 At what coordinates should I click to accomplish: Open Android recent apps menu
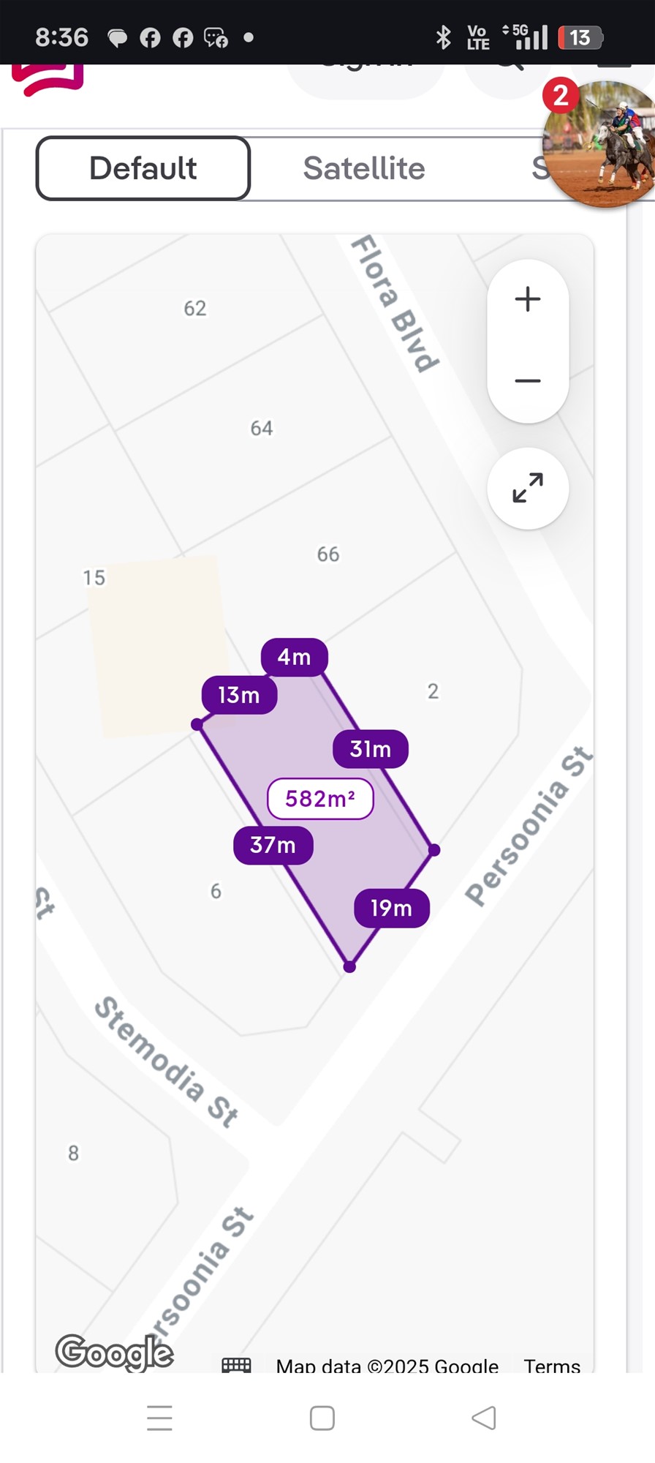click(x=159, y=1418)
